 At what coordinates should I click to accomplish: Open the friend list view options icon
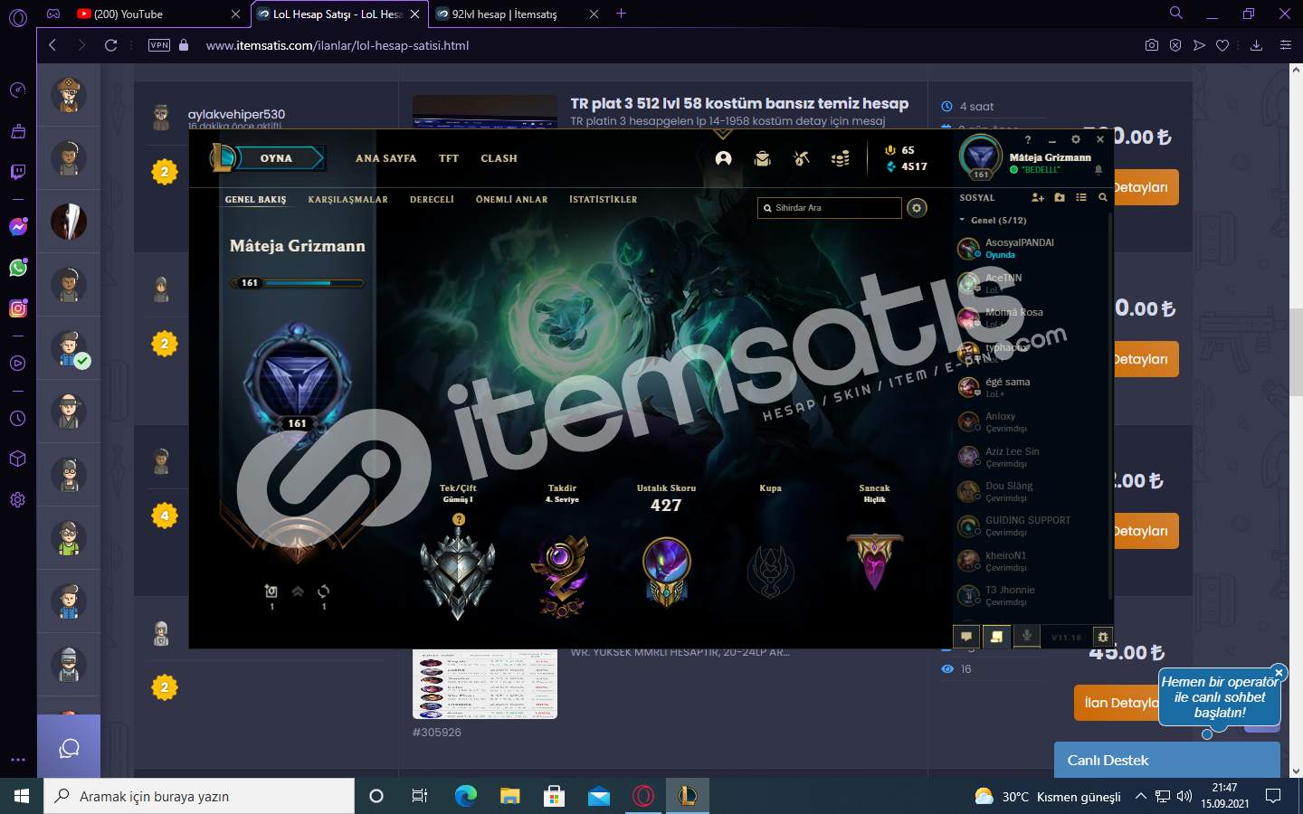coord(1081,197)
